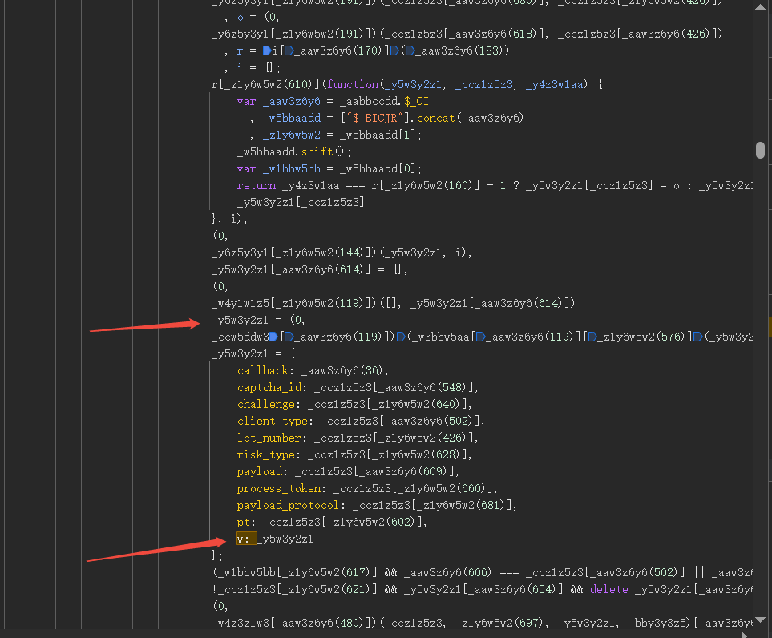Image resolution: width=772 pixels, height=638 pixels.
Task: Click the 'function' keyword
Action: pos(353,84)
